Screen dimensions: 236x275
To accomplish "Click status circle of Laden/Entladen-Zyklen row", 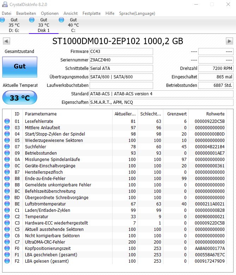I will click(7, 210).
